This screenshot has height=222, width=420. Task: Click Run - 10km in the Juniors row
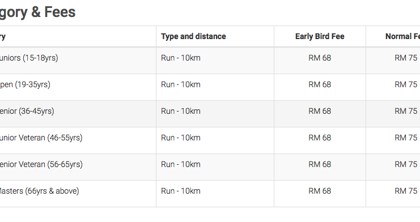[x=181, y=58]
